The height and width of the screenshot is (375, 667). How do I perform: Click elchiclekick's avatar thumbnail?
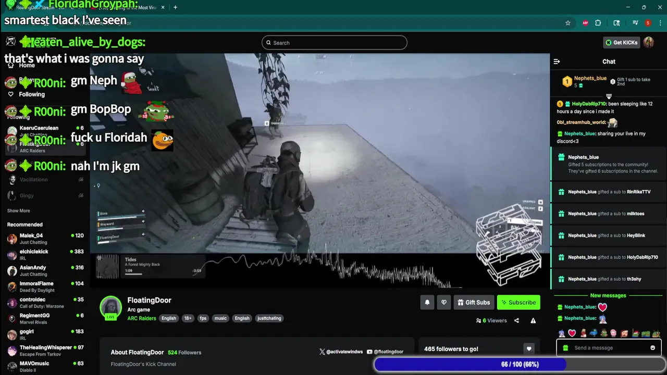[12, 255]
